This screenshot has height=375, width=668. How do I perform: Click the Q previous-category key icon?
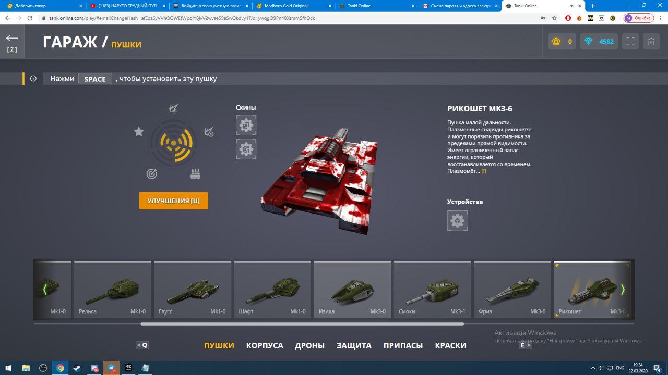tap(142, 345)
